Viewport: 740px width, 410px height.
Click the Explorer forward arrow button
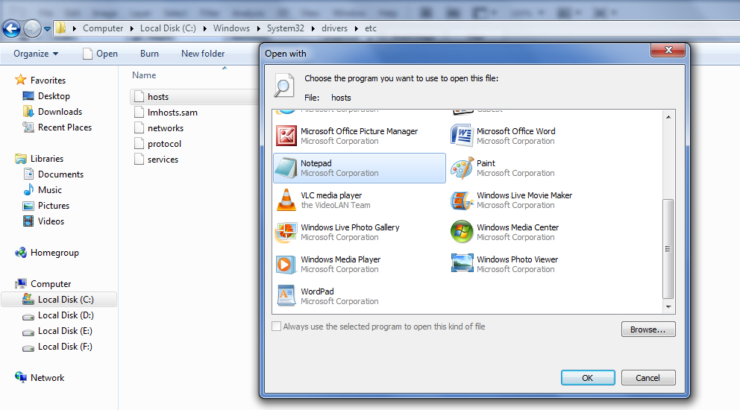(33, 29)
